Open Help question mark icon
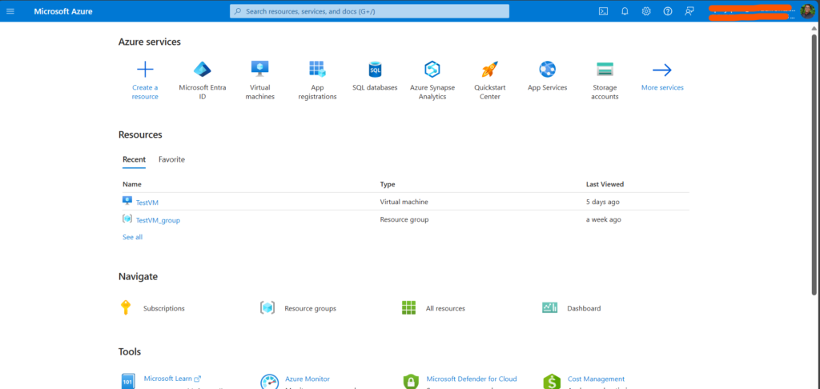The width and height of the screenshot is (820, 389). click(668, 11)
